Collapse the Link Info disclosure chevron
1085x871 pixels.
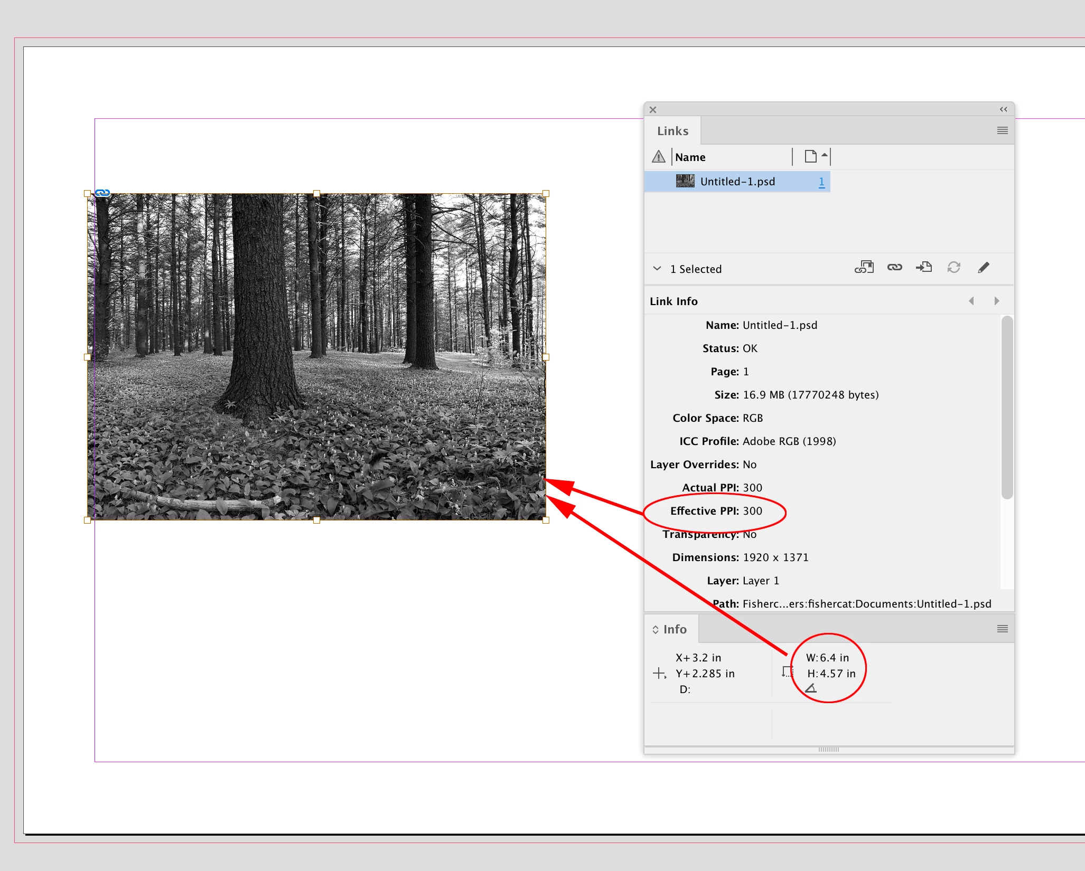click(657, 269)
